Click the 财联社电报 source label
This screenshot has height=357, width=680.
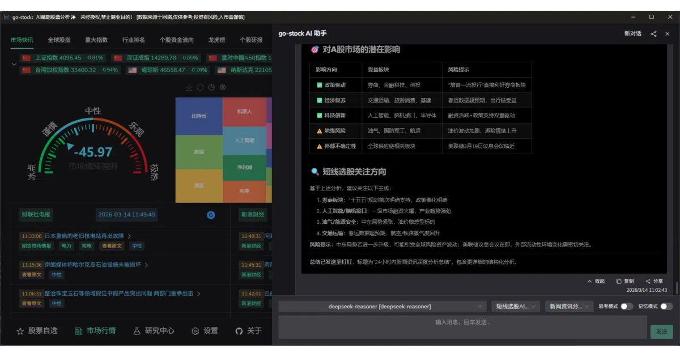[x=36, y=215]
